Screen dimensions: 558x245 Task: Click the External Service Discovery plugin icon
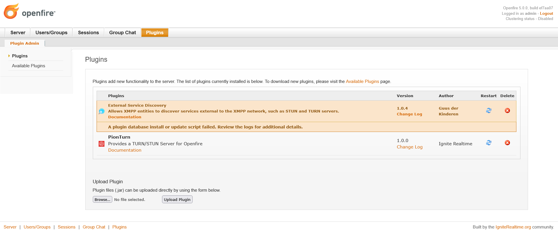pos(102,111)
